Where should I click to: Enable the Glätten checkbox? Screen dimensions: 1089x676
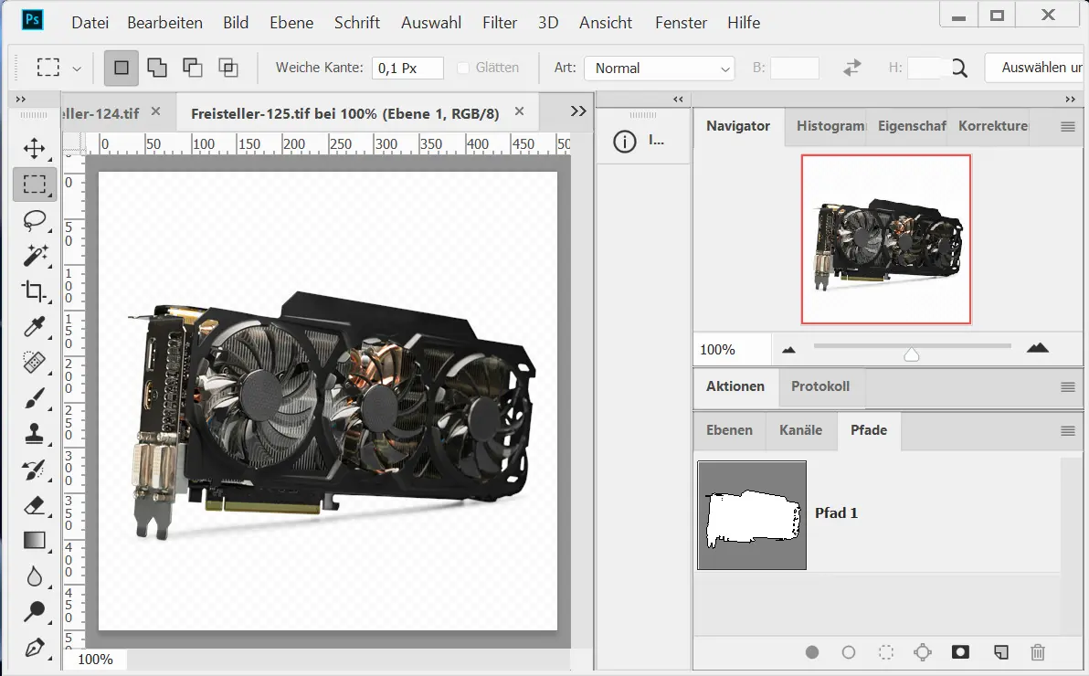(463, 68)
